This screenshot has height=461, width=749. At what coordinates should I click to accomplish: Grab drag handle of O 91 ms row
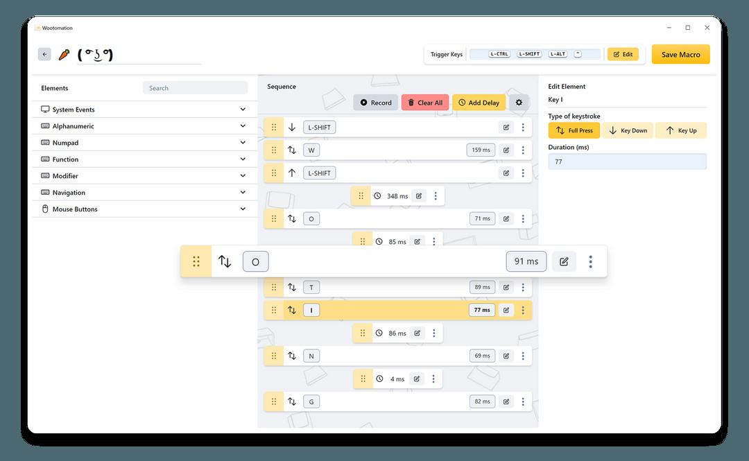click(196, 261)
